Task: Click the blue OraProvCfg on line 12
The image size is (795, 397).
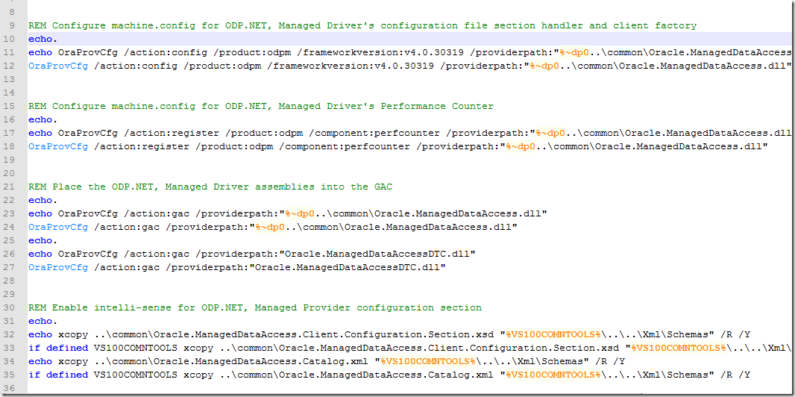Action: point(58,66)
